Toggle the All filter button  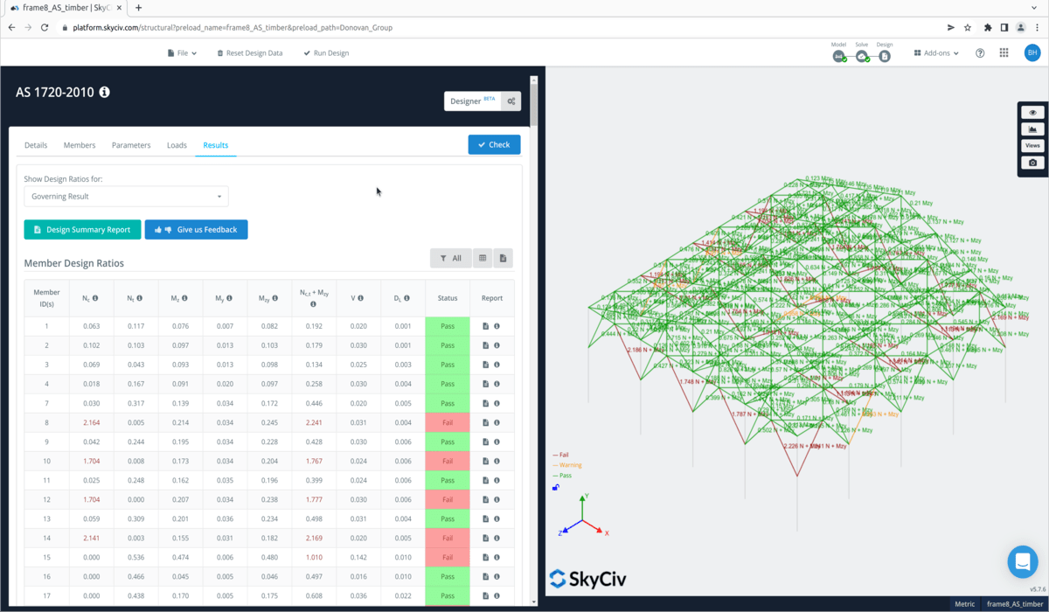pyautogui.click(x=451, y=258)
